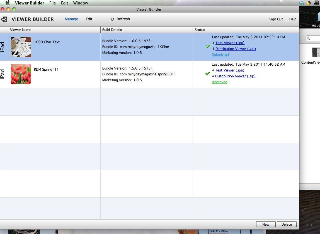This screenshot has height=234, width=320.
Task: Click the Delete button
Action: (x=287, y=225)
